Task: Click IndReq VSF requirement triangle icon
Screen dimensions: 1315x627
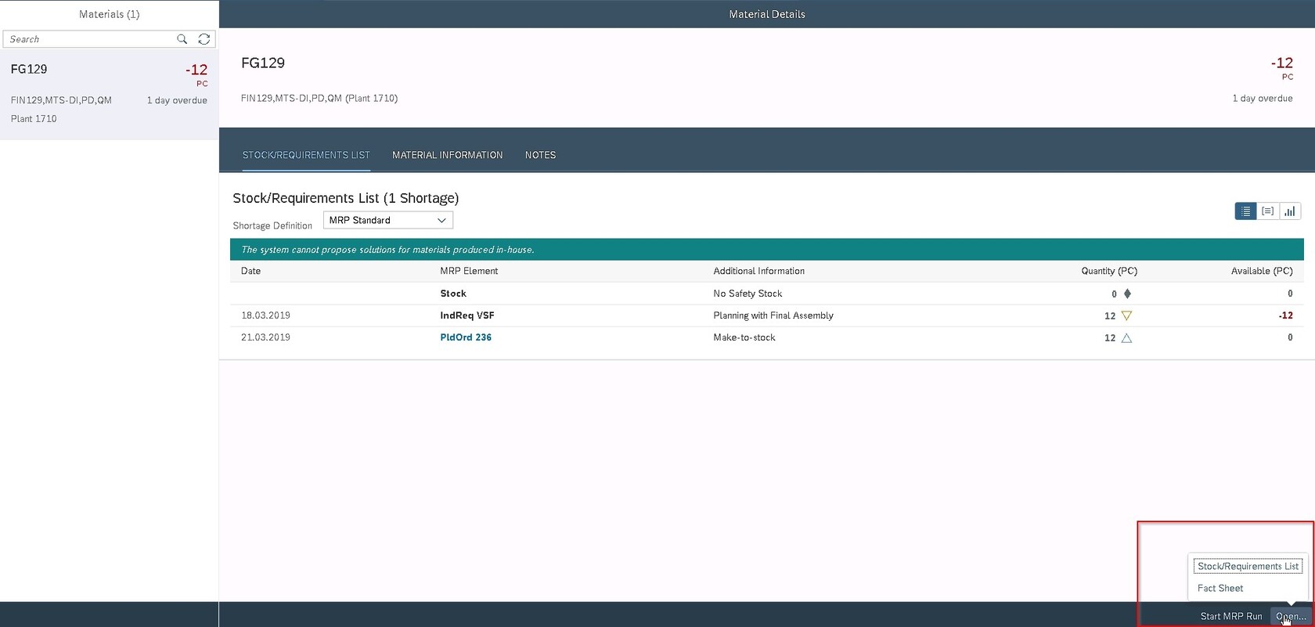Action: 1126,315
